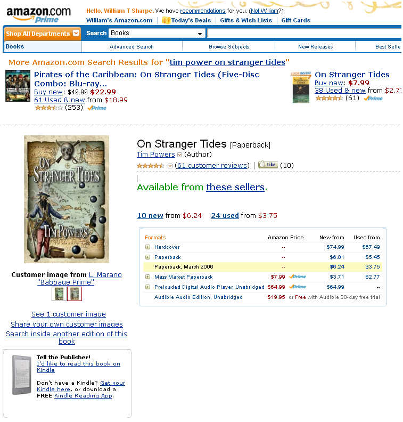Click the Look Inside book cover thumbnail

point(301,87)
